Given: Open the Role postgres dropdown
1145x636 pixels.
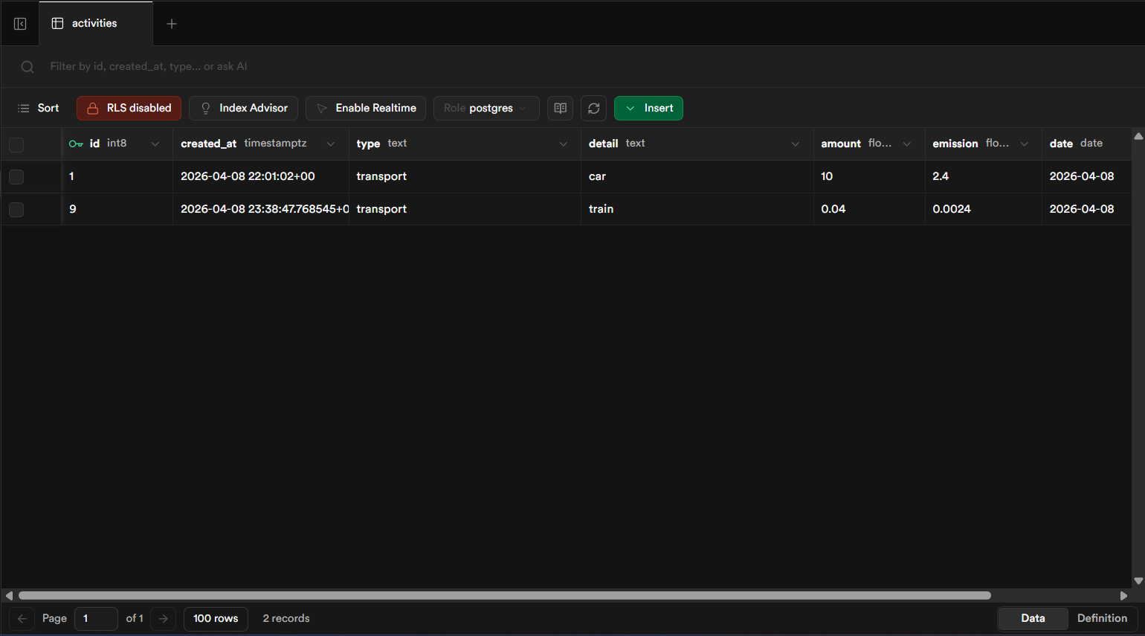Looking at the screenshot, I should tap(486, 108).
